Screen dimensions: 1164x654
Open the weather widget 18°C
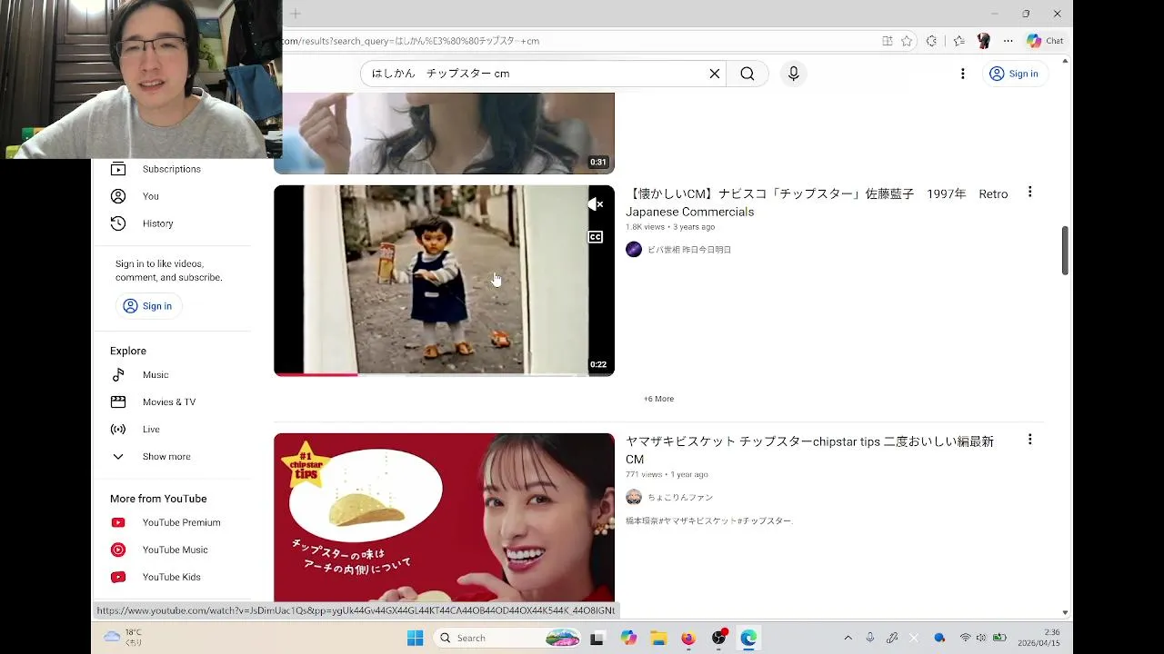pos(125,638)
